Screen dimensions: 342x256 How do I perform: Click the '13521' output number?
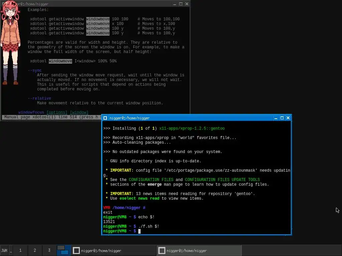coord(109,222)
